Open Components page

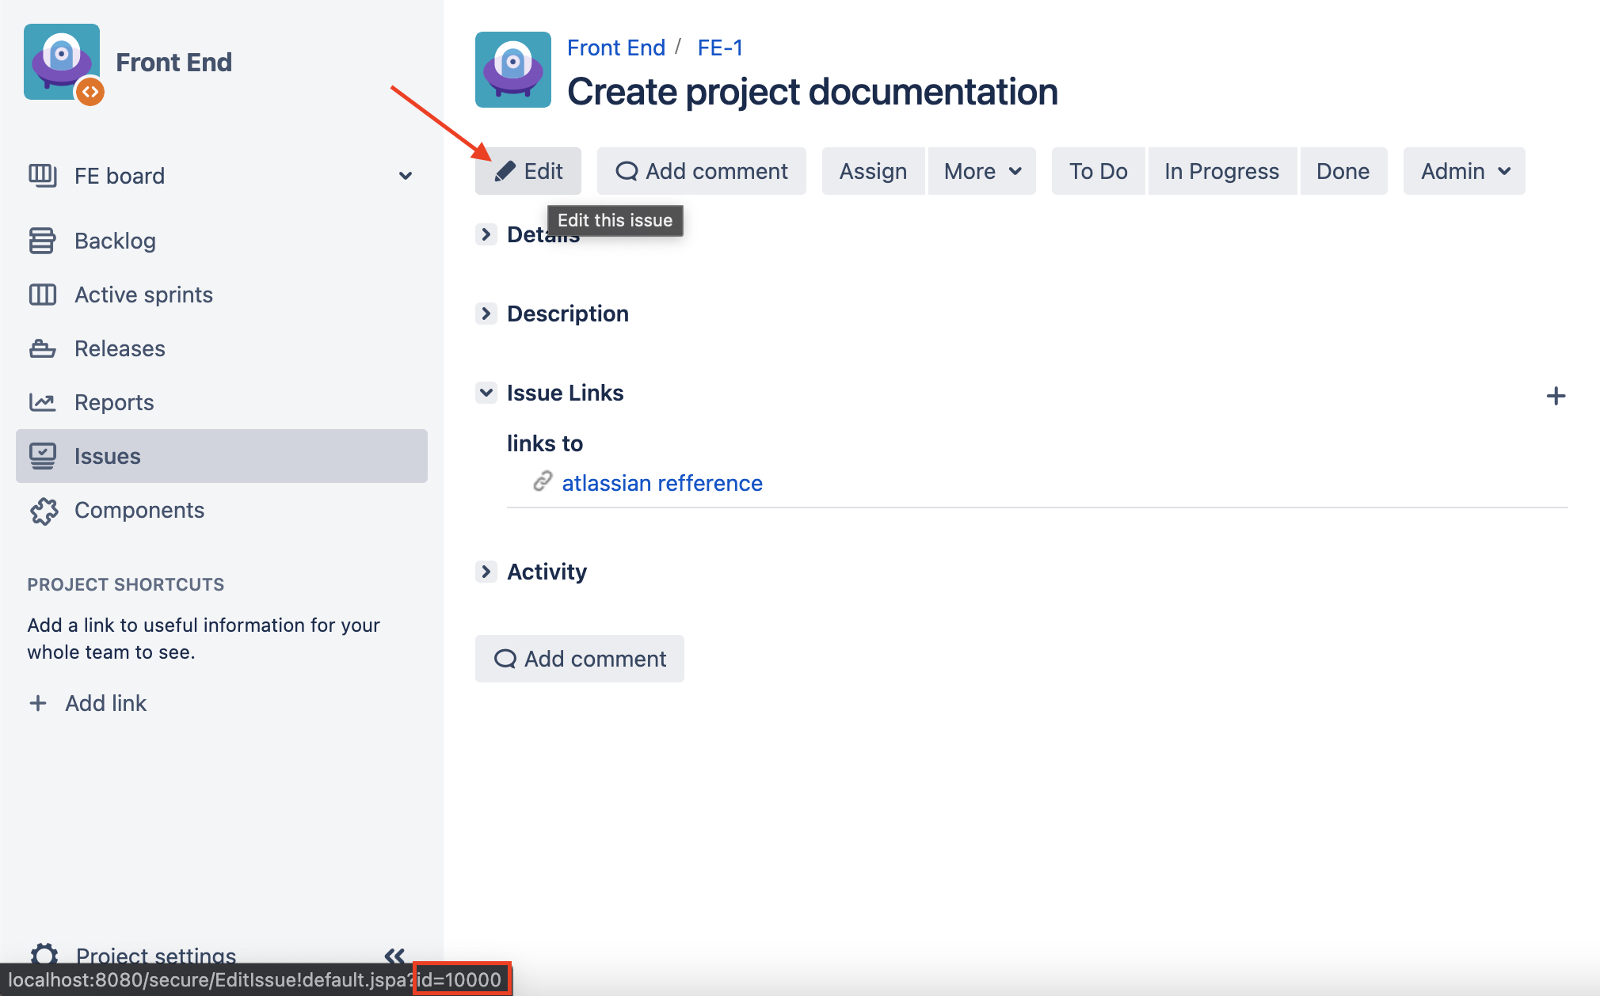click(x=139, y=510)
